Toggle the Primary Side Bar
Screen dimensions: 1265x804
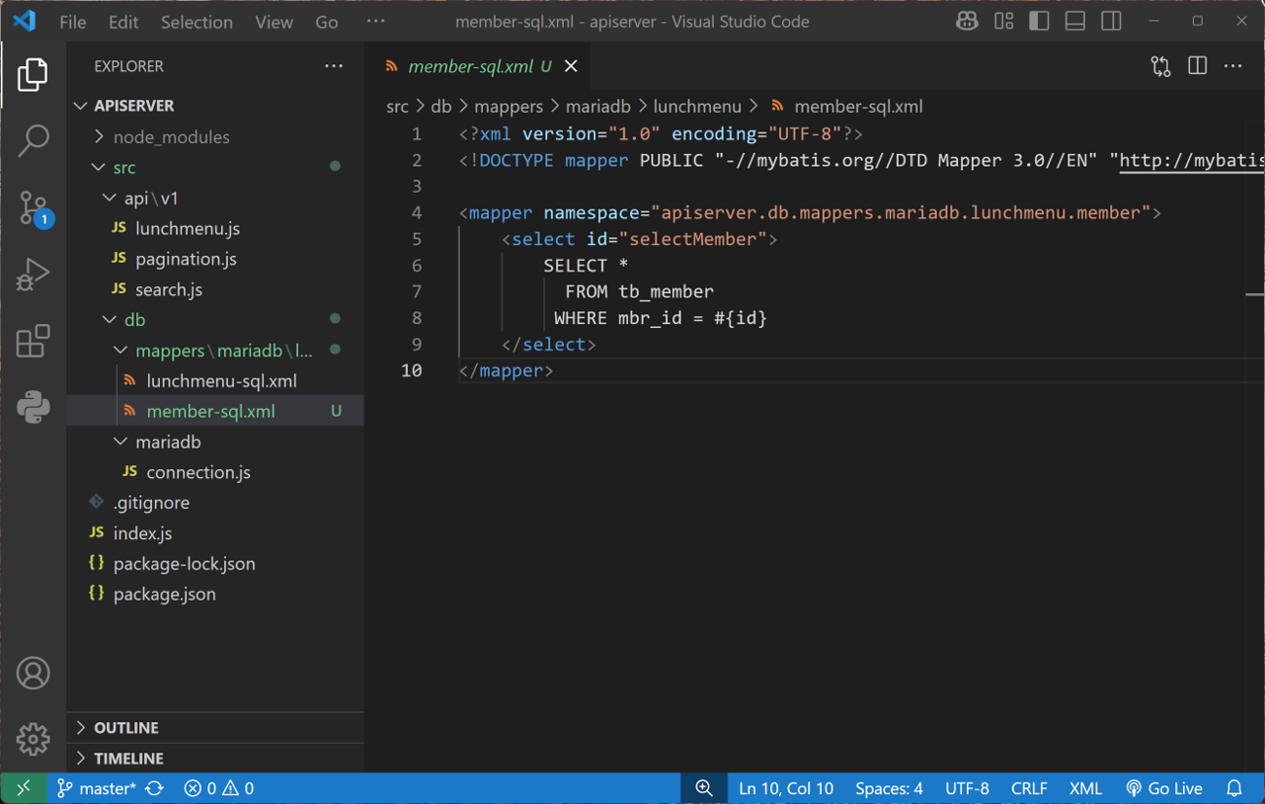coord(1039,20)
